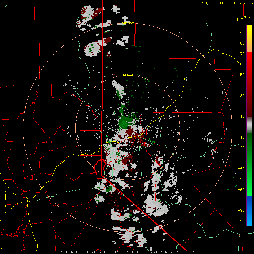Click the NEXR label above the color bar
The height and width of the screenshot is (254, 254).
tap(248, 17)
